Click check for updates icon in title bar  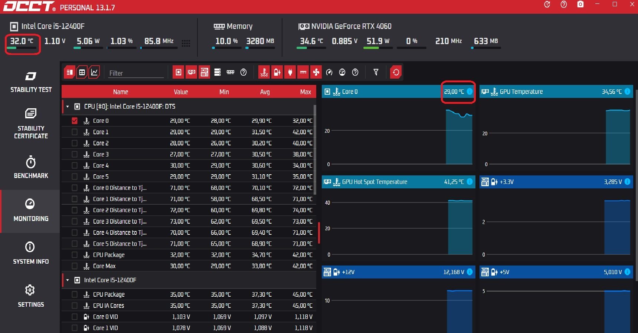point(547,4)
